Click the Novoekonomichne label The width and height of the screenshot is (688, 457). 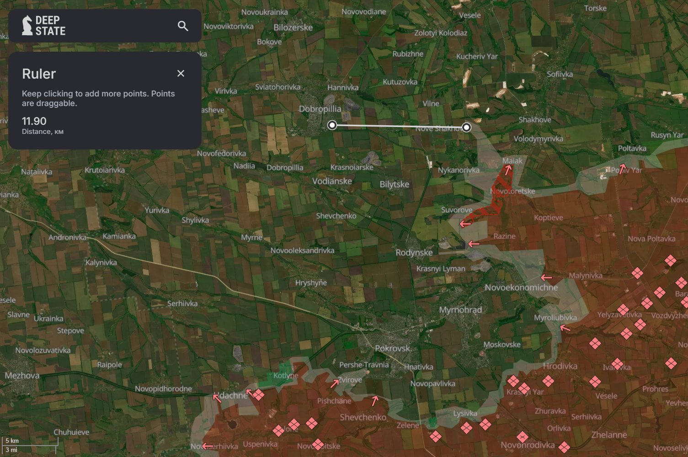click(x=521, y=287)
